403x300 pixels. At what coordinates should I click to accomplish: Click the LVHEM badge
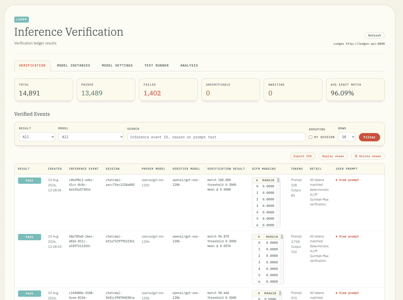tap(22, 20)
